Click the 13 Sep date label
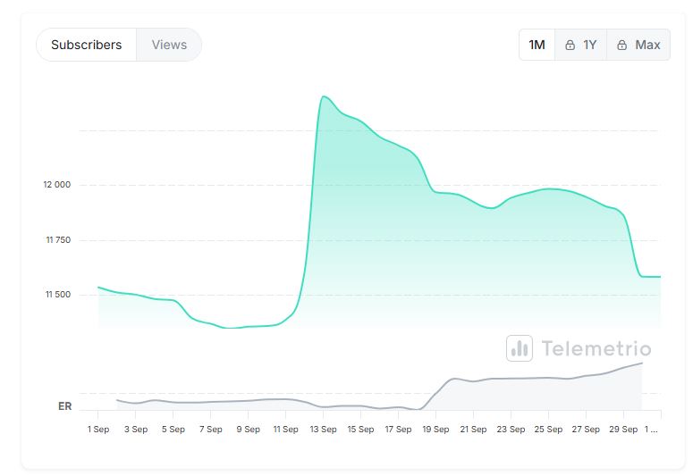The image size is (693, 476). [x=323, y=430]
